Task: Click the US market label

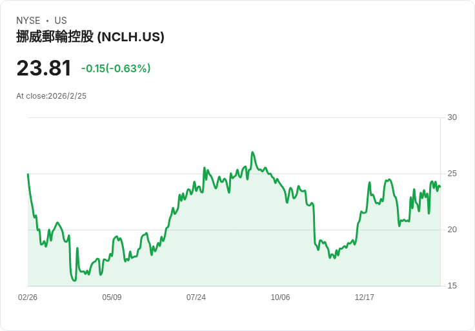Action: [x=61, y=21]
